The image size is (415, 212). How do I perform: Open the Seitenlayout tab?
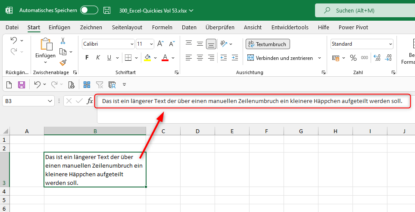[x=127, y=27]
